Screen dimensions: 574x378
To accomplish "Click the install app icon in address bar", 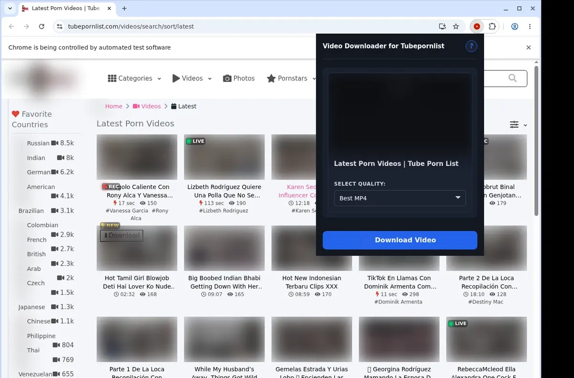I will [x=442, y=27].
